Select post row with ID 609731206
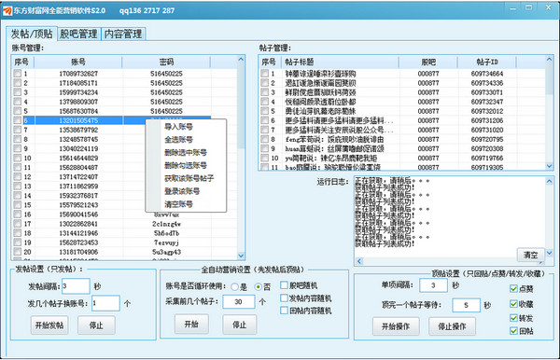Screen dimensions: 560x360 pyautogui.click(x=402, y=120)
